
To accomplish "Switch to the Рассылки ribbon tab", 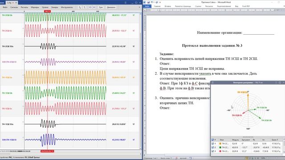I will [209, 6].
